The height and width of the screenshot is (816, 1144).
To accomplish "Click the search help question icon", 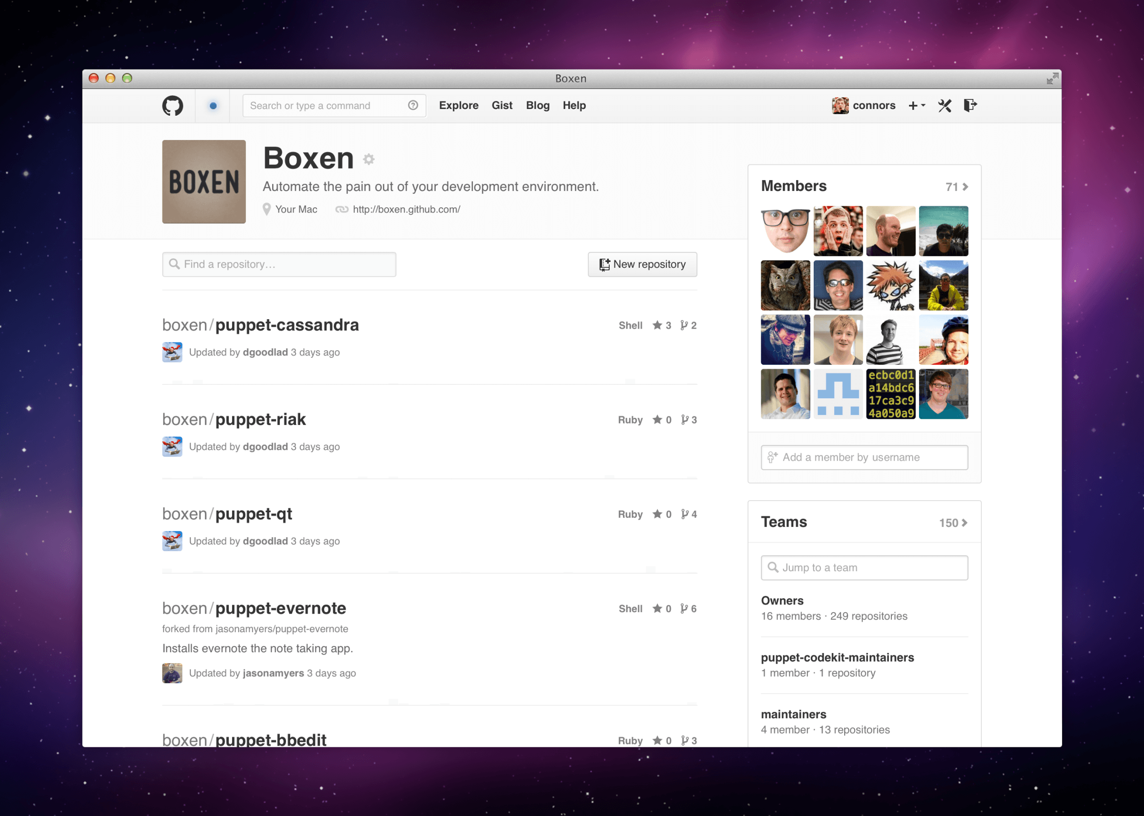I will click(413, 105).
